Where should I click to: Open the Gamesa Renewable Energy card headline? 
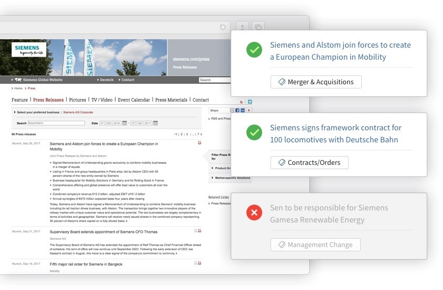click(x=329, y=214)
